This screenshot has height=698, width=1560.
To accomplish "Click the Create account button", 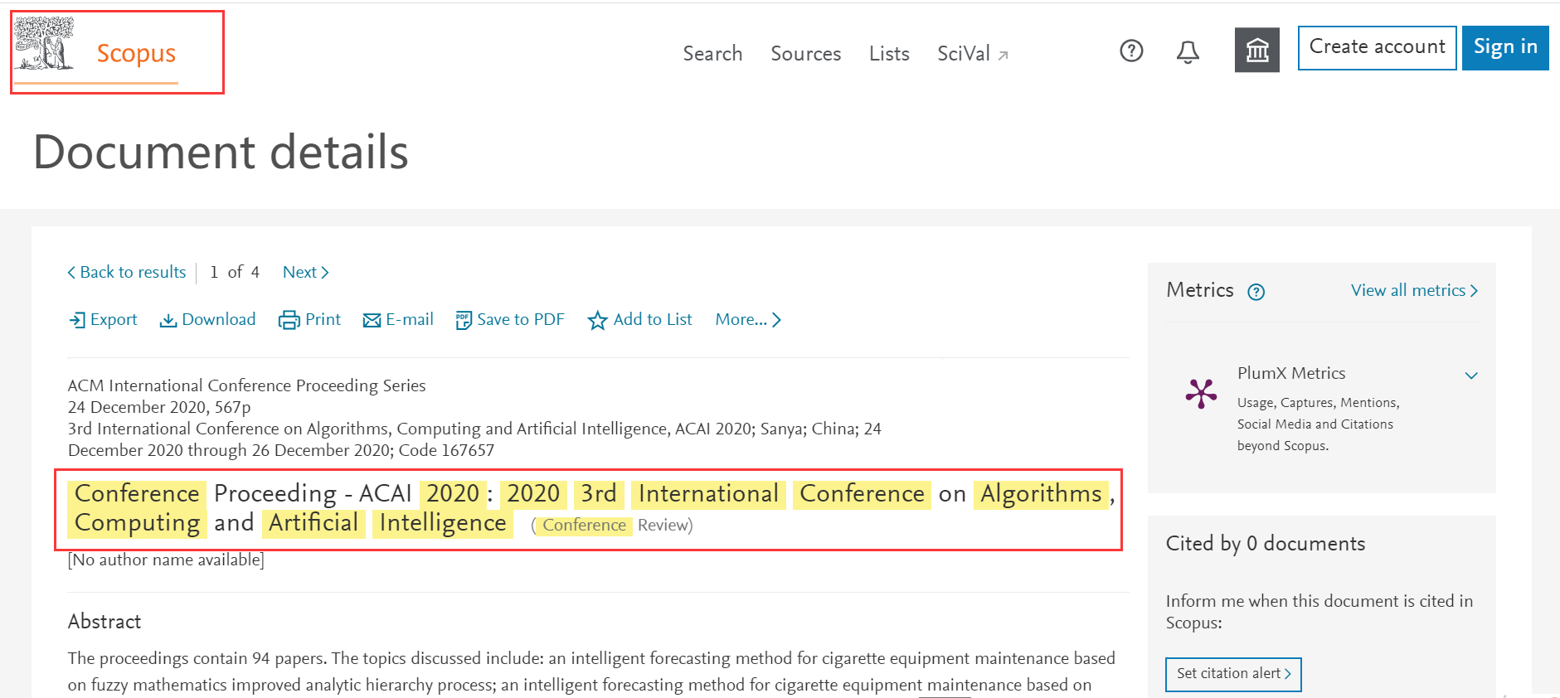I will pyautogui.click(x=1377, y=48).
